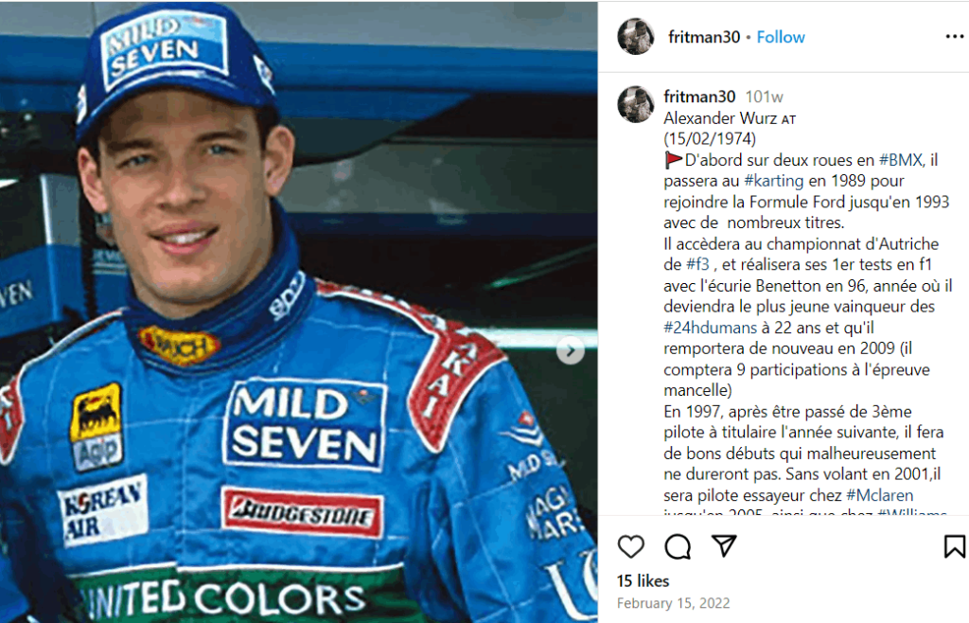Follow fritman30
Image resolution: width=969 pixels, height=623 pixels.
click(780, 37)
